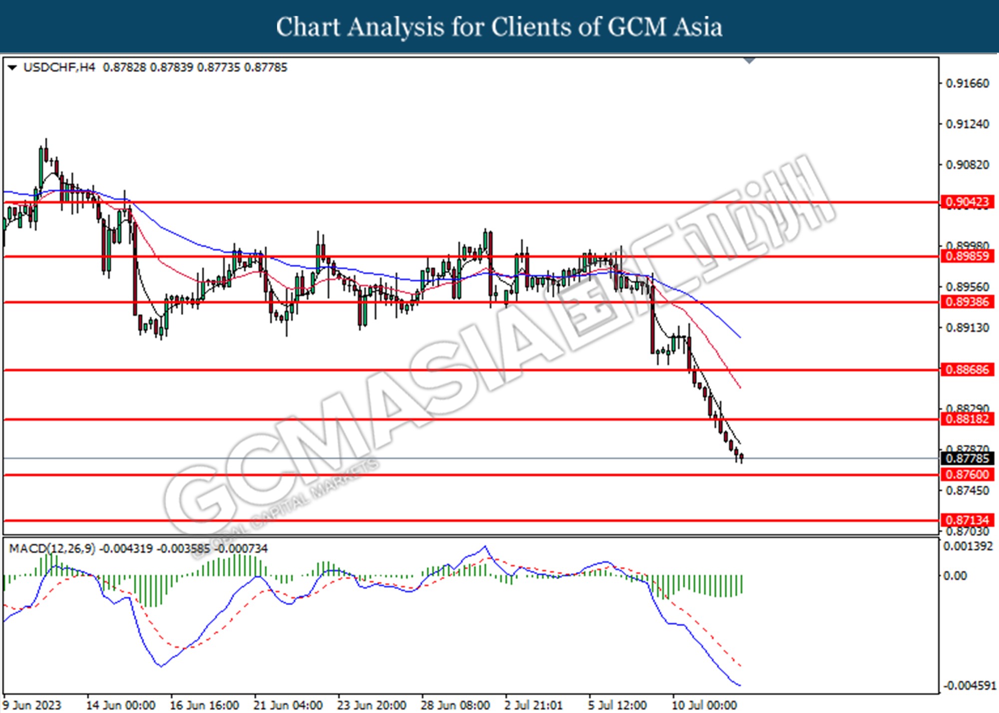Screen dimensions: 999x713
Task: Select the MACD scale value 0.001392
Action: tap(968, 547)
